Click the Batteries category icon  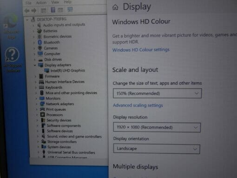[x=39, y=31]
